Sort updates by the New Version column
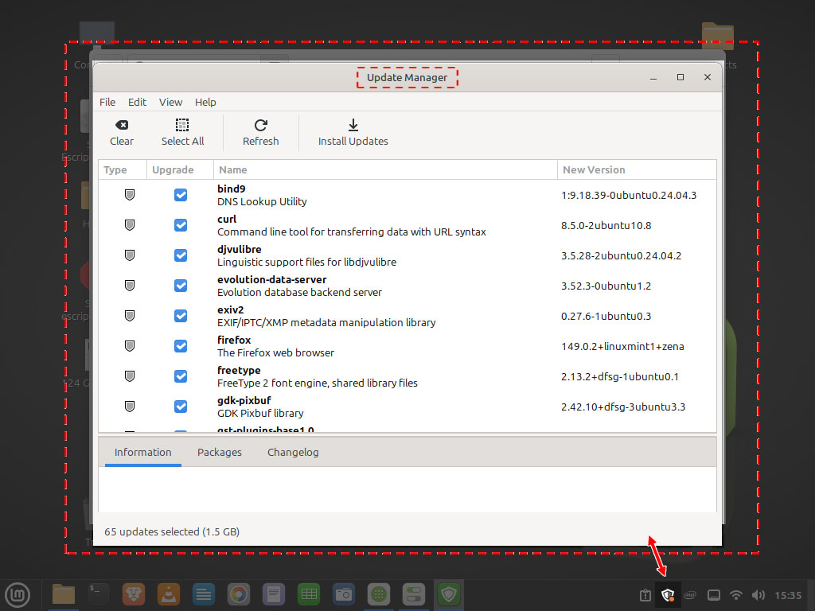The width and height of the screenshot is (815, 611). tap(595, 169)
